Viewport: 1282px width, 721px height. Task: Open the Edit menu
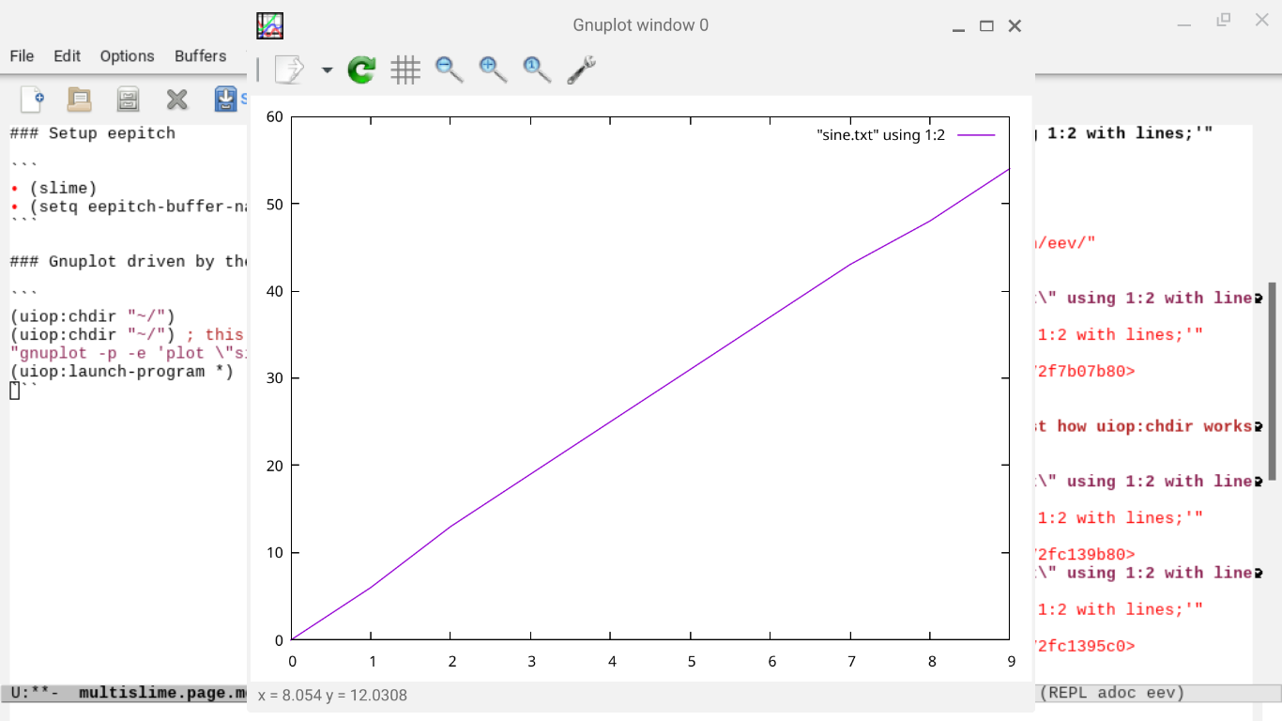coord(67,56)
